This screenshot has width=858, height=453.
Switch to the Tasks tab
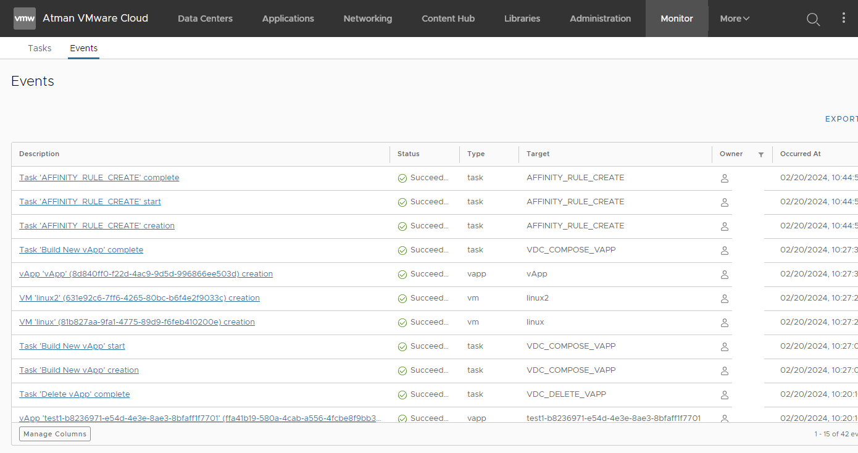point(40,48)
